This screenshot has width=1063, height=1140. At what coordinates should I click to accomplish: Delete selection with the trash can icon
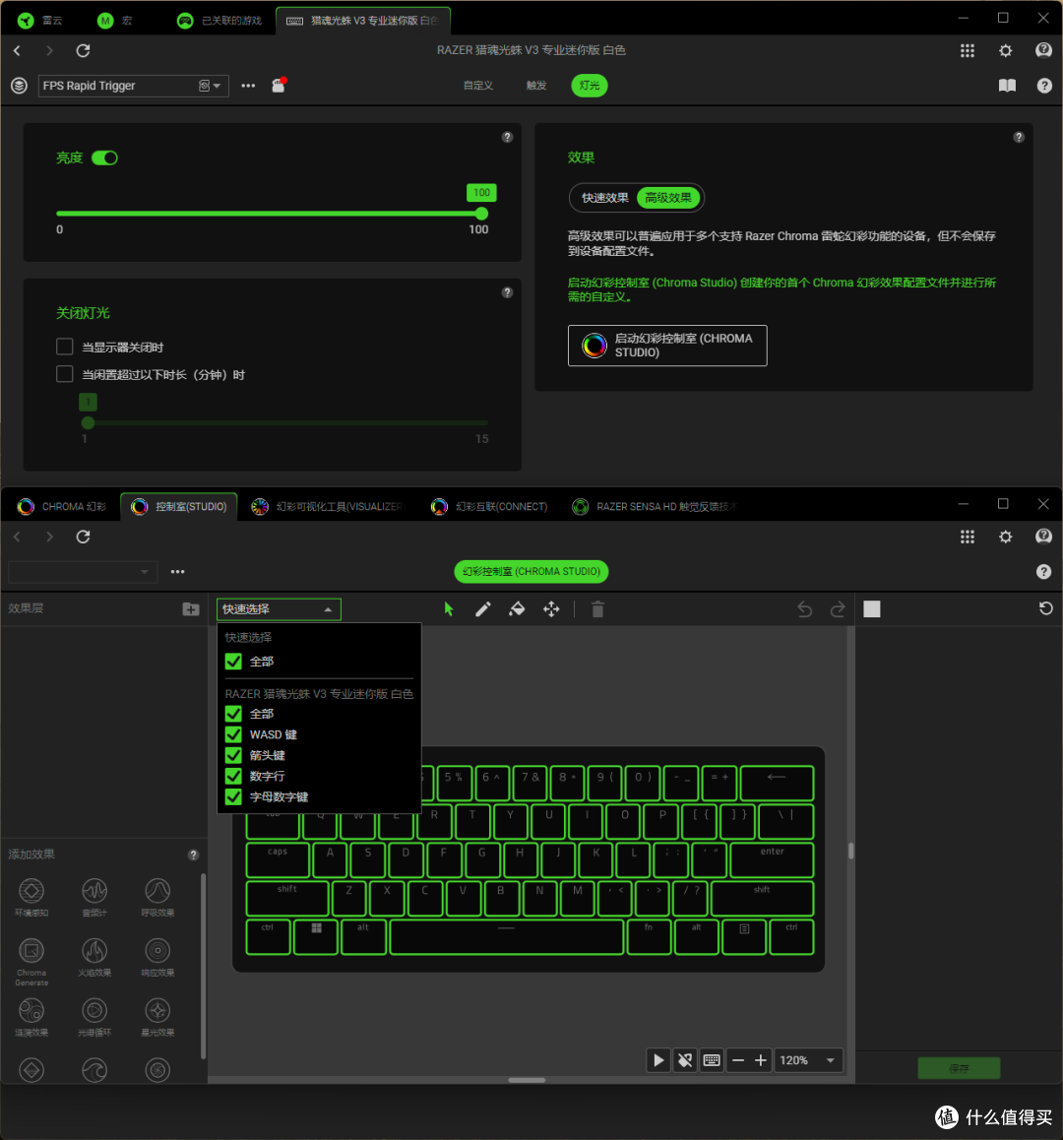tap(597, 609)
